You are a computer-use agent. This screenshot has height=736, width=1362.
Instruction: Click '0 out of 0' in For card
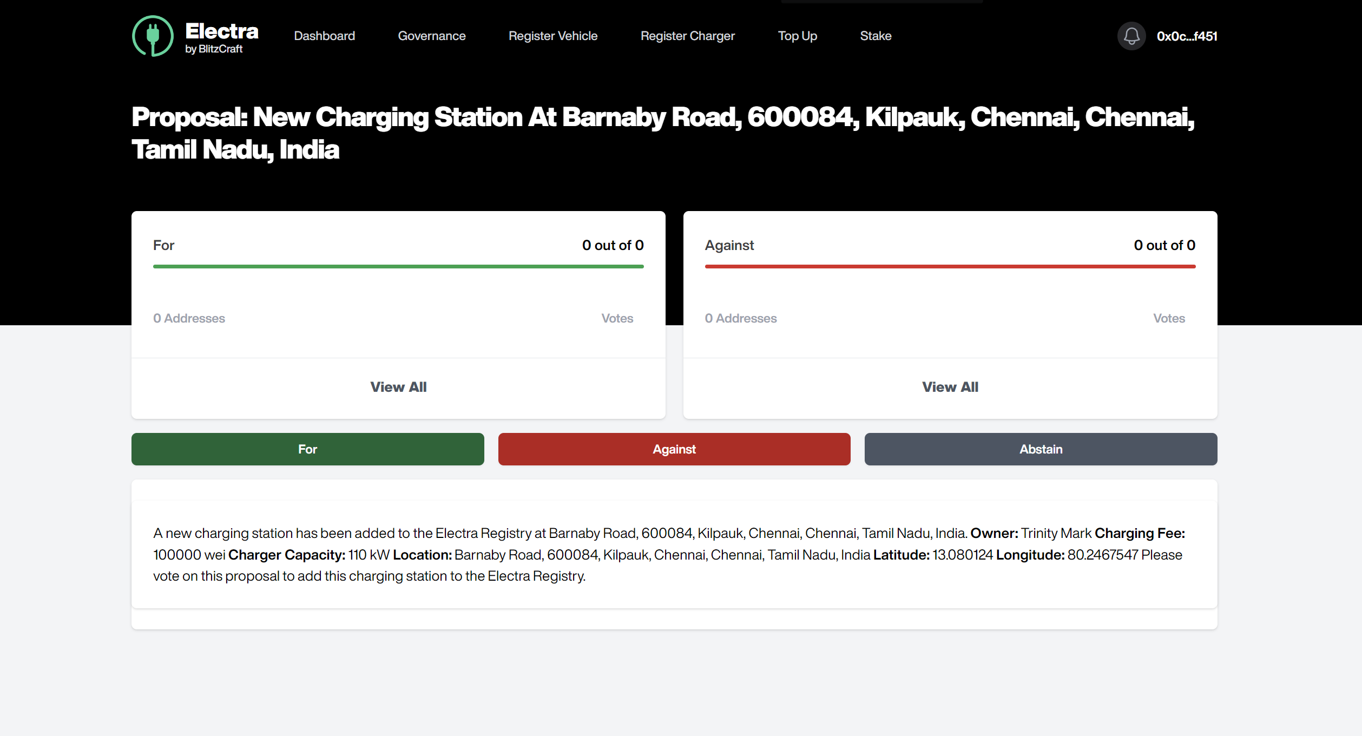tap(613, 245)
